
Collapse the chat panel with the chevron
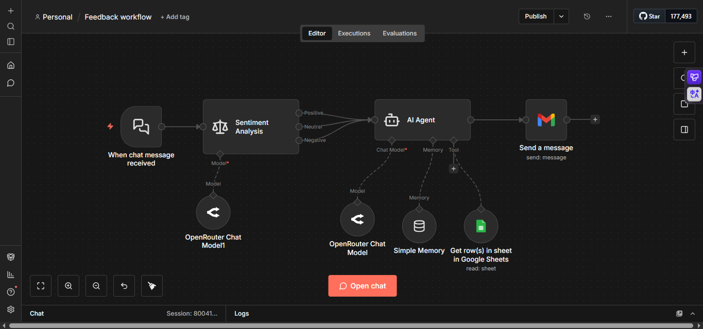693,314
